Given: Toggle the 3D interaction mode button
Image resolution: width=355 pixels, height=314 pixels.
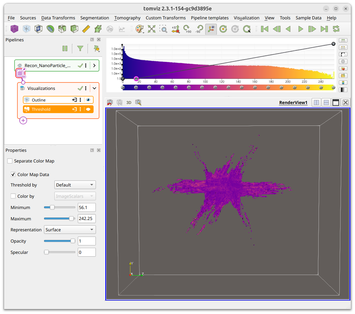Looking at the screenshot, I should 129,102.
